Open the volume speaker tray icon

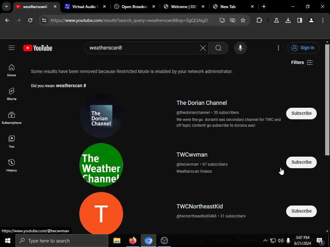pos(281,241)
